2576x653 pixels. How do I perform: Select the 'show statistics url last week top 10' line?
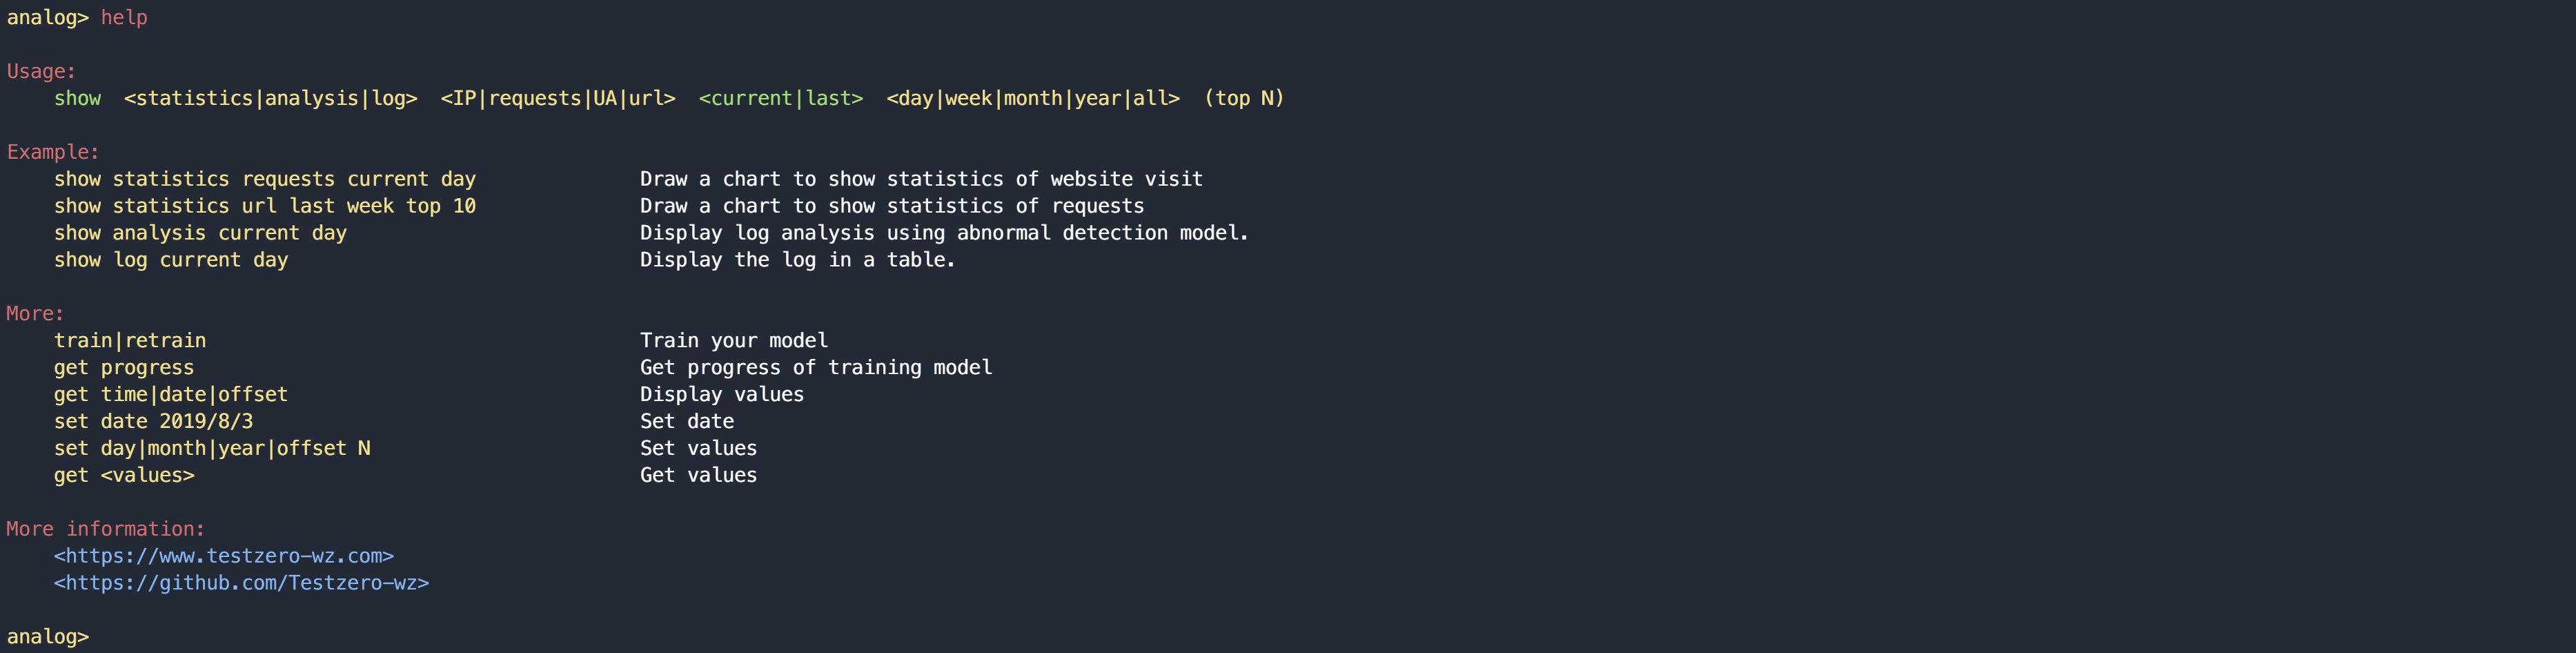click(x=265, y=206)
